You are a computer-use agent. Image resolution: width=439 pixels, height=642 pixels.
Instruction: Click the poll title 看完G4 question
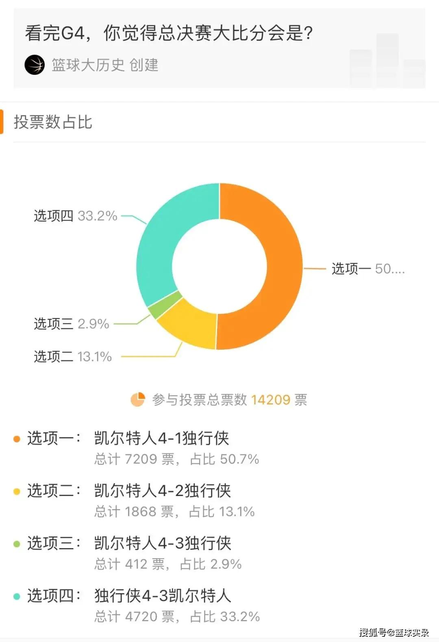[169, 33]
